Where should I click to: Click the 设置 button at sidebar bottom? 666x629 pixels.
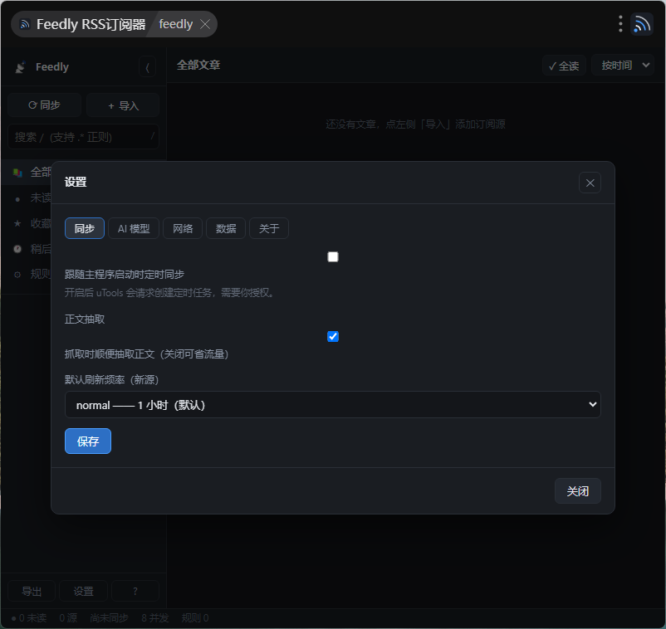[x=83, y=591]
